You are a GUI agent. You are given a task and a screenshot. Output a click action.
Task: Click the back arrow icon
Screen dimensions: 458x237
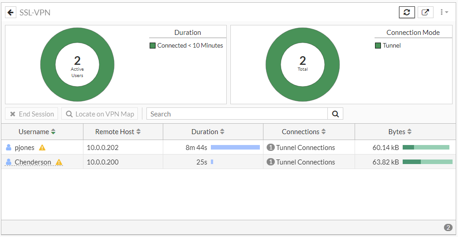(10, 12)
